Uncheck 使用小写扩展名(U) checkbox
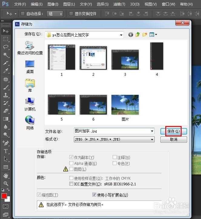This screenshot has width=201, height=219. 94,195
